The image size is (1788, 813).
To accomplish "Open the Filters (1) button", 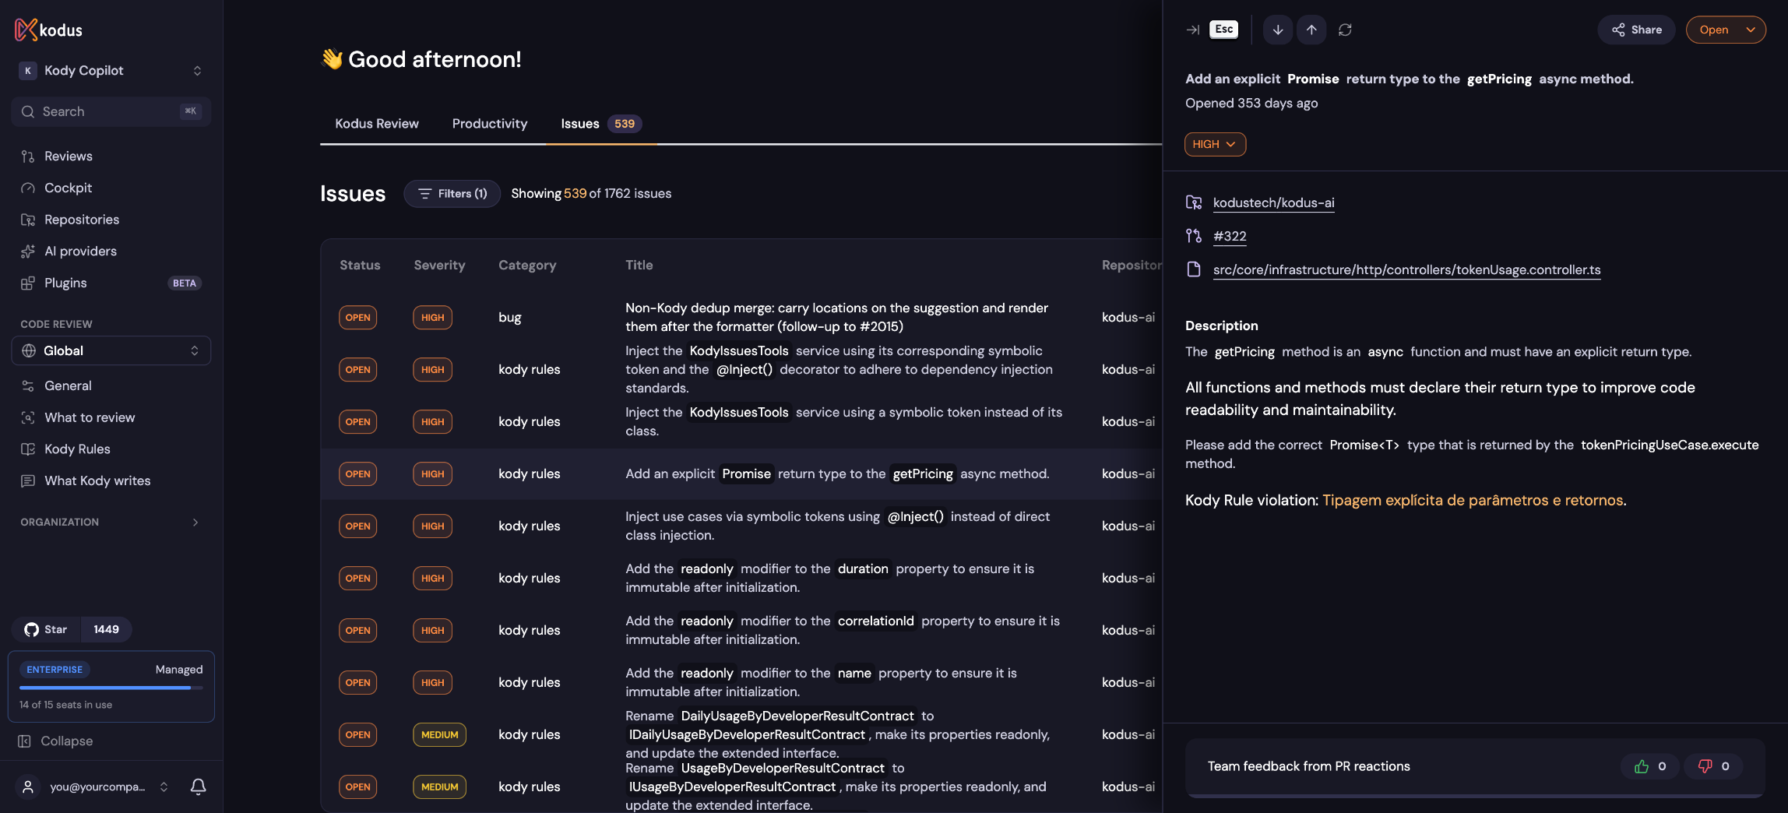I will pyautogui.click(x=452, y=193).
